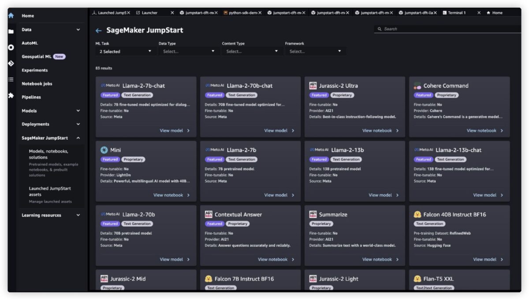
Task: Click View model on Llama-2-13b card
Action: [384, 195]
